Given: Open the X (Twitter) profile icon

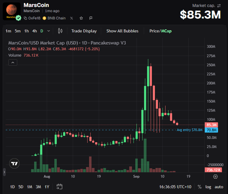Looking at the screenshot, I should pos(71,18).
